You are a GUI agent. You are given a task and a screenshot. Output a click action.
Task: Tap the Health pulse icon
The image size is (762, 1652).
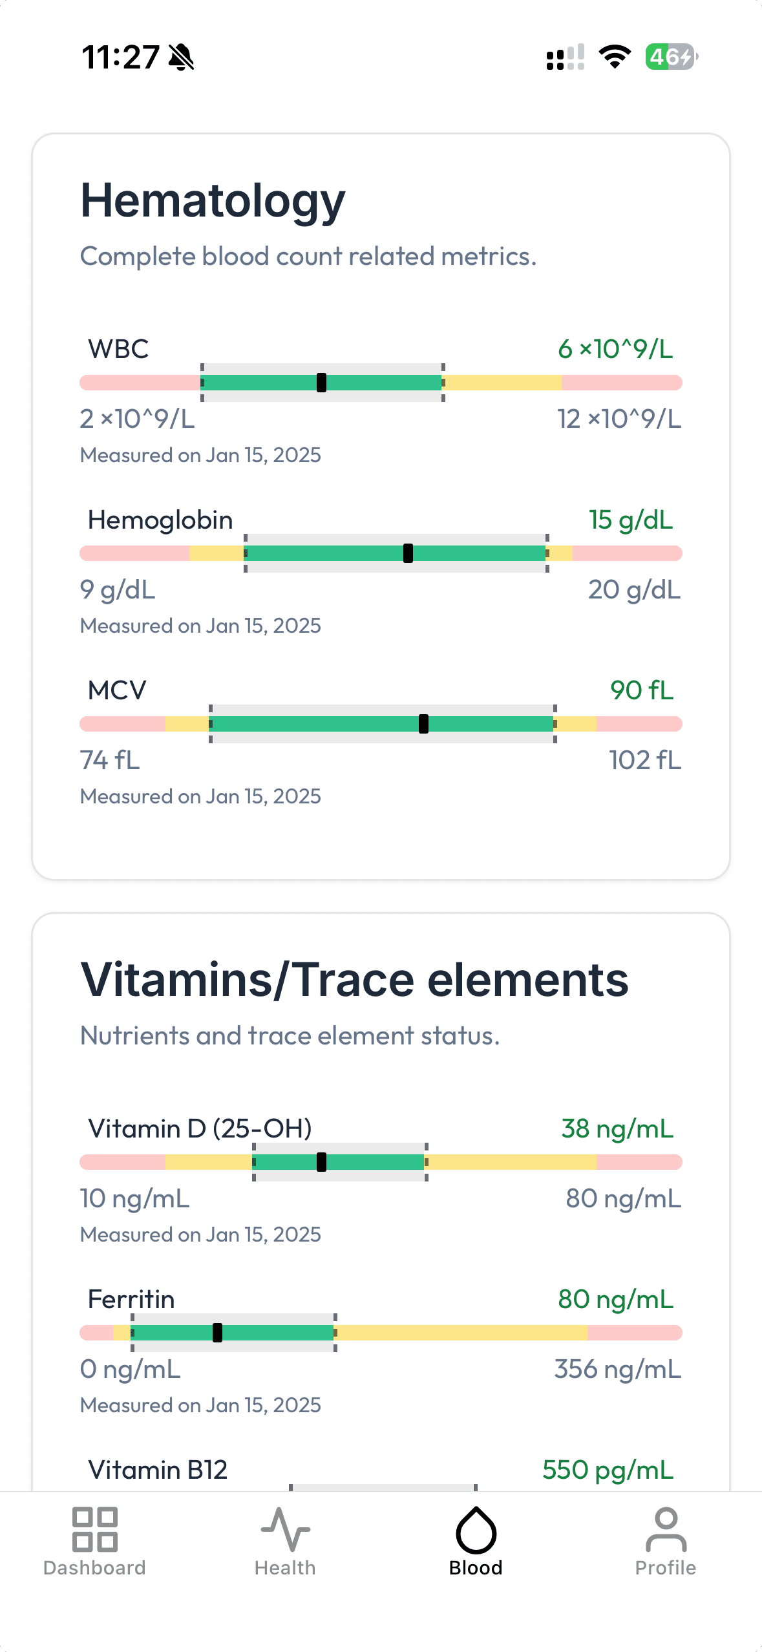[285, 1529]
